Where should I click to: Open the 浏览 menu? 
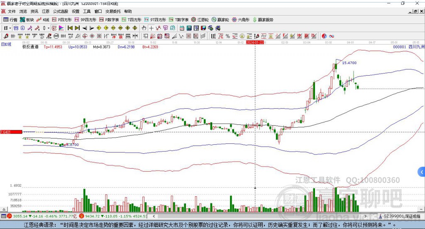click(x=23, y=11)
